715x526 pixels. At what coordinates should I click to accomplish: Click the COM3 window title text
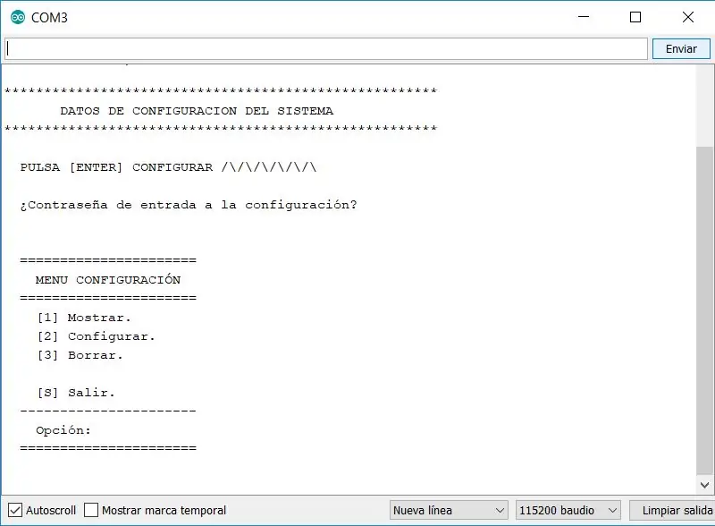[x=49, y=17]
